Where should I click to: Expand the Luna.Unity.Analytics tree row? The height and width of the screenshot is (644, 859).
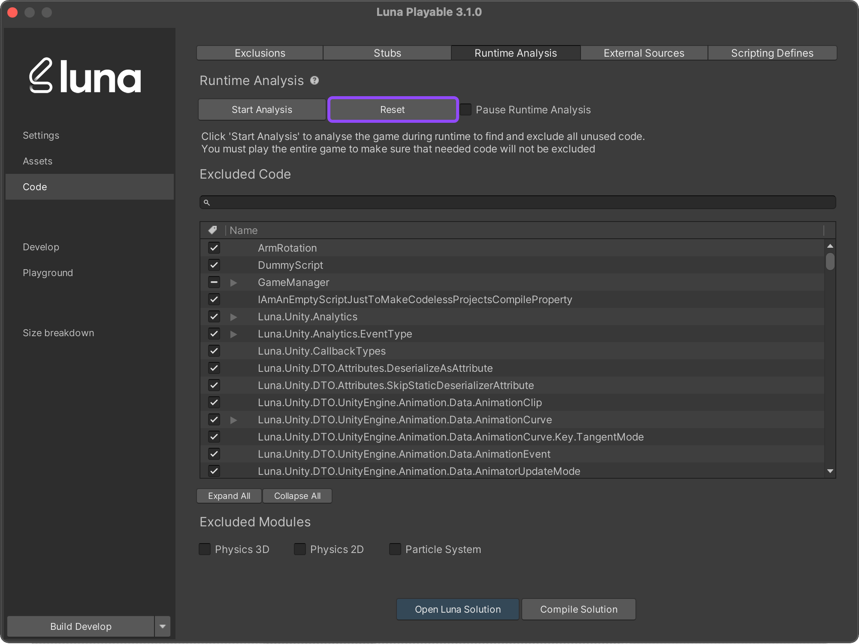[x=233, y=317]
